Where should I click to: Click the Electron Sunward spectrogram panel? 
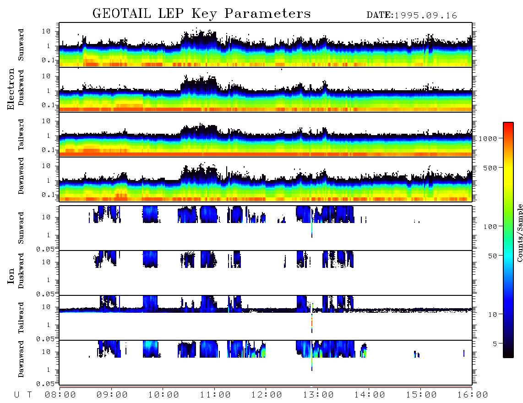pos(266,45)
